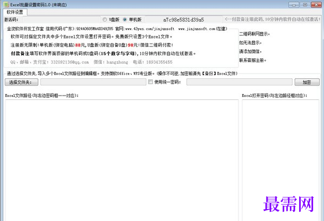Viewport: 324px width, 221px height.
Task: Click the Excel文件路径 list box
Action: coord(122,160)
